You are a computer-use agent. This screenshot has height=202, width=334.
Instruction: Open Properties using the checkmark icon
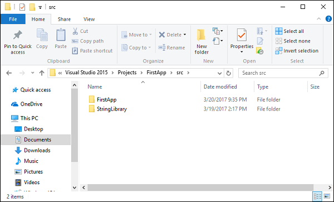pos(242,35)
